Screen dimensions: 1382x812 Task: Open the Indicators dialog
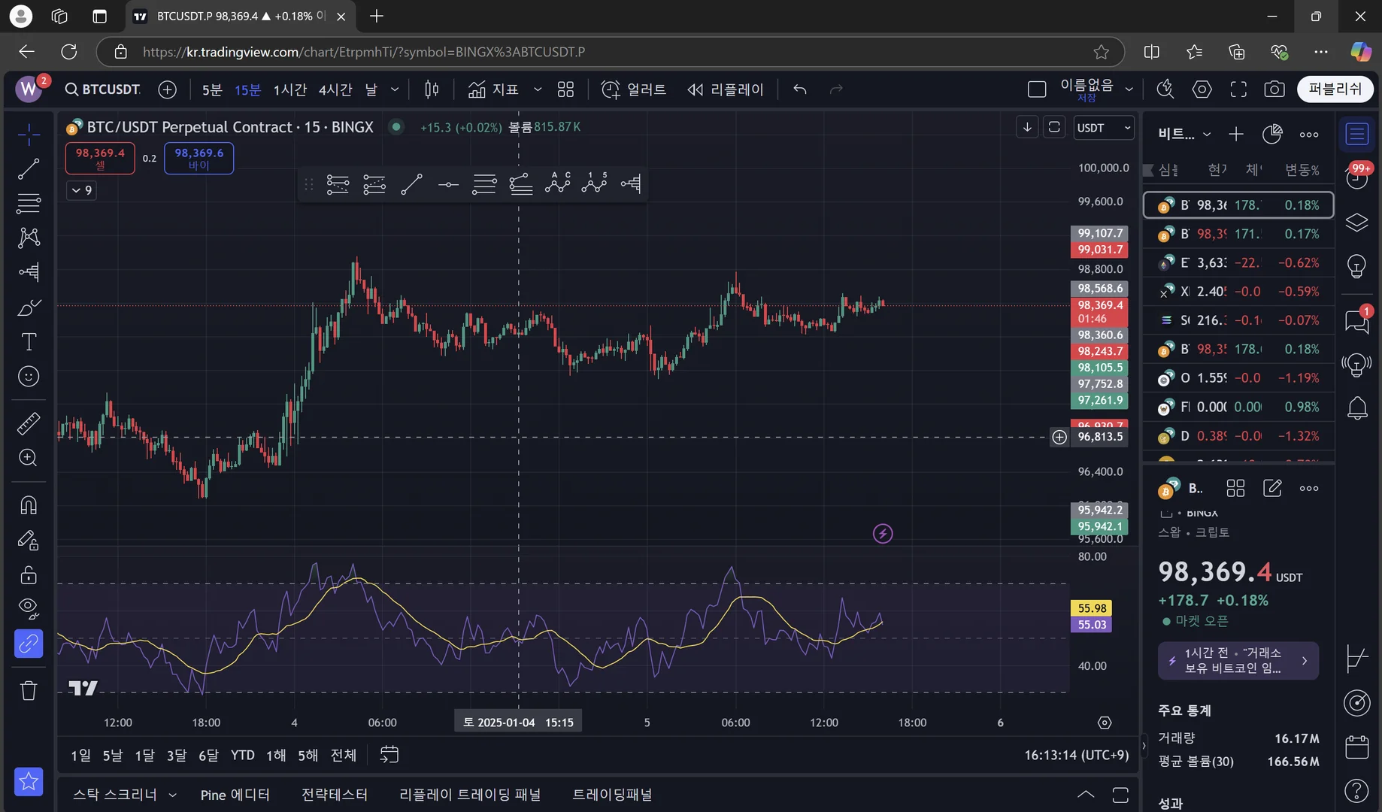[x=493, y=89]
